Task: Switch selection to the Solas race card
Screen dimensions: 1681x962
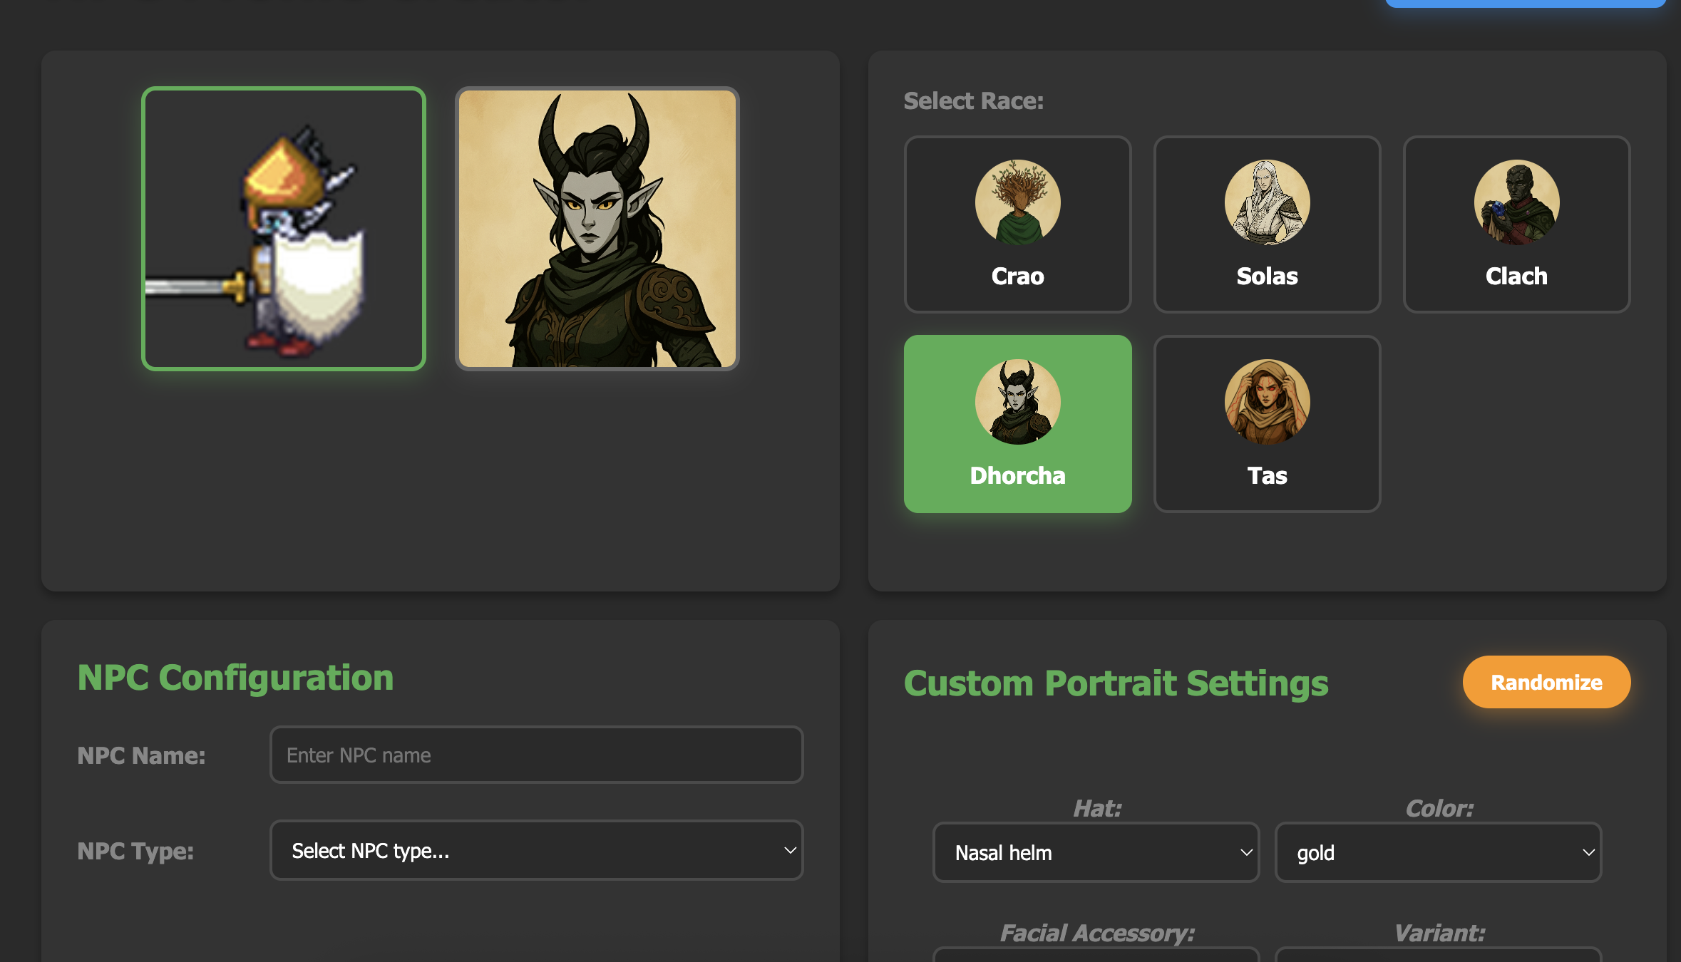Action: [x=1266, y=224]
